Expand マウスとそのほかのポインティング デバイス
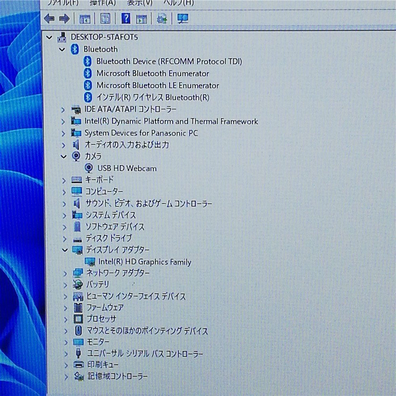Screen dimensions: 396x396 pyautogui.click(x=66, y=331)
